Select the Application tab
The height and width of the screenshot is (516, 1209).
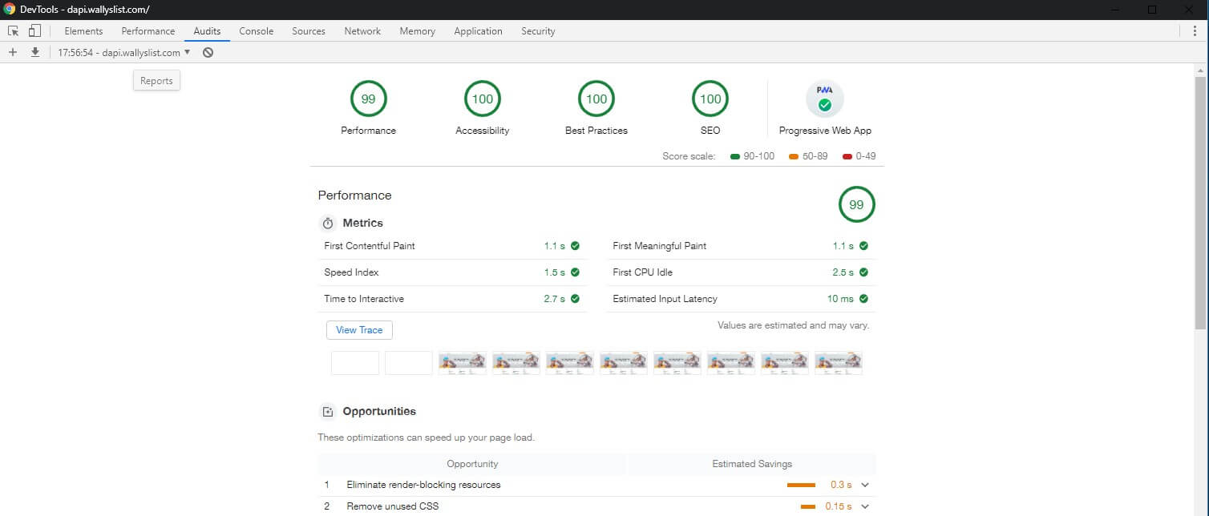pos(478,31)
